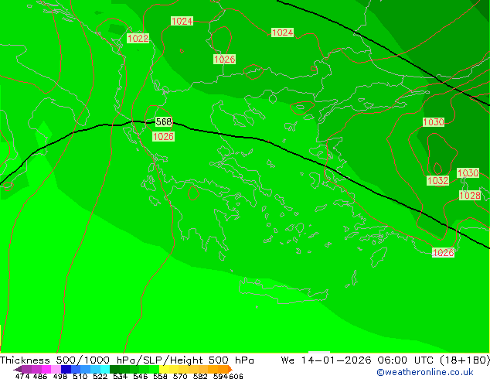
Task: Click the legend value 510
Action: click(x=80, y=376)
